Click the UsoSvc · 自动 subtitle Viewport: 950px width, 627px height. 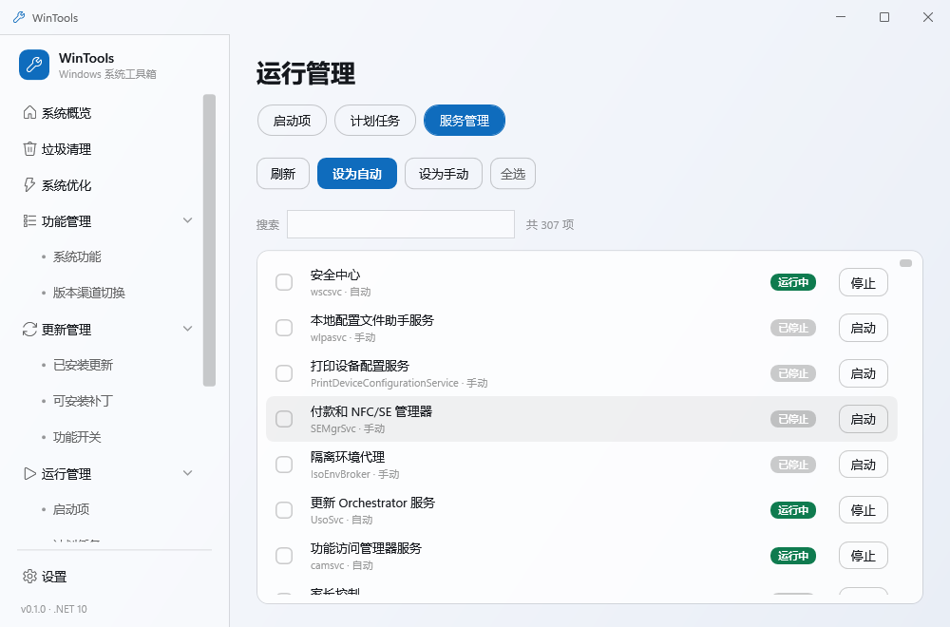coord(341,520)
